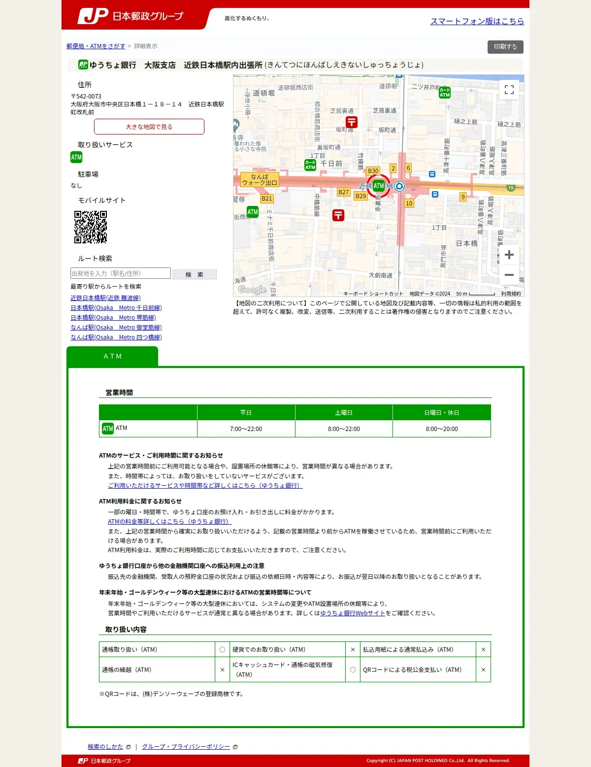This screenshot has height=767, width=591.
Task: Click the Google logo on map
Action: pos(252,290)
